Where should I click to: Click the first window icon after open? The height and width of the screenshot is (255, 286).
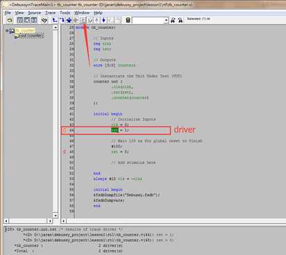[20, 20]
